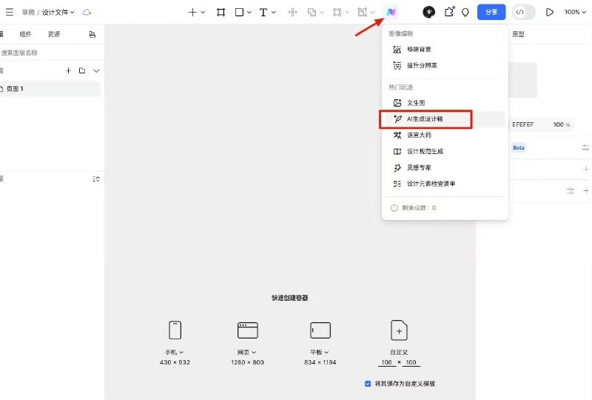Image resolution: width=592 pixels, height=400 pixels.
Task: Choose the 手机 phone container preset
Action: point(175,330)
